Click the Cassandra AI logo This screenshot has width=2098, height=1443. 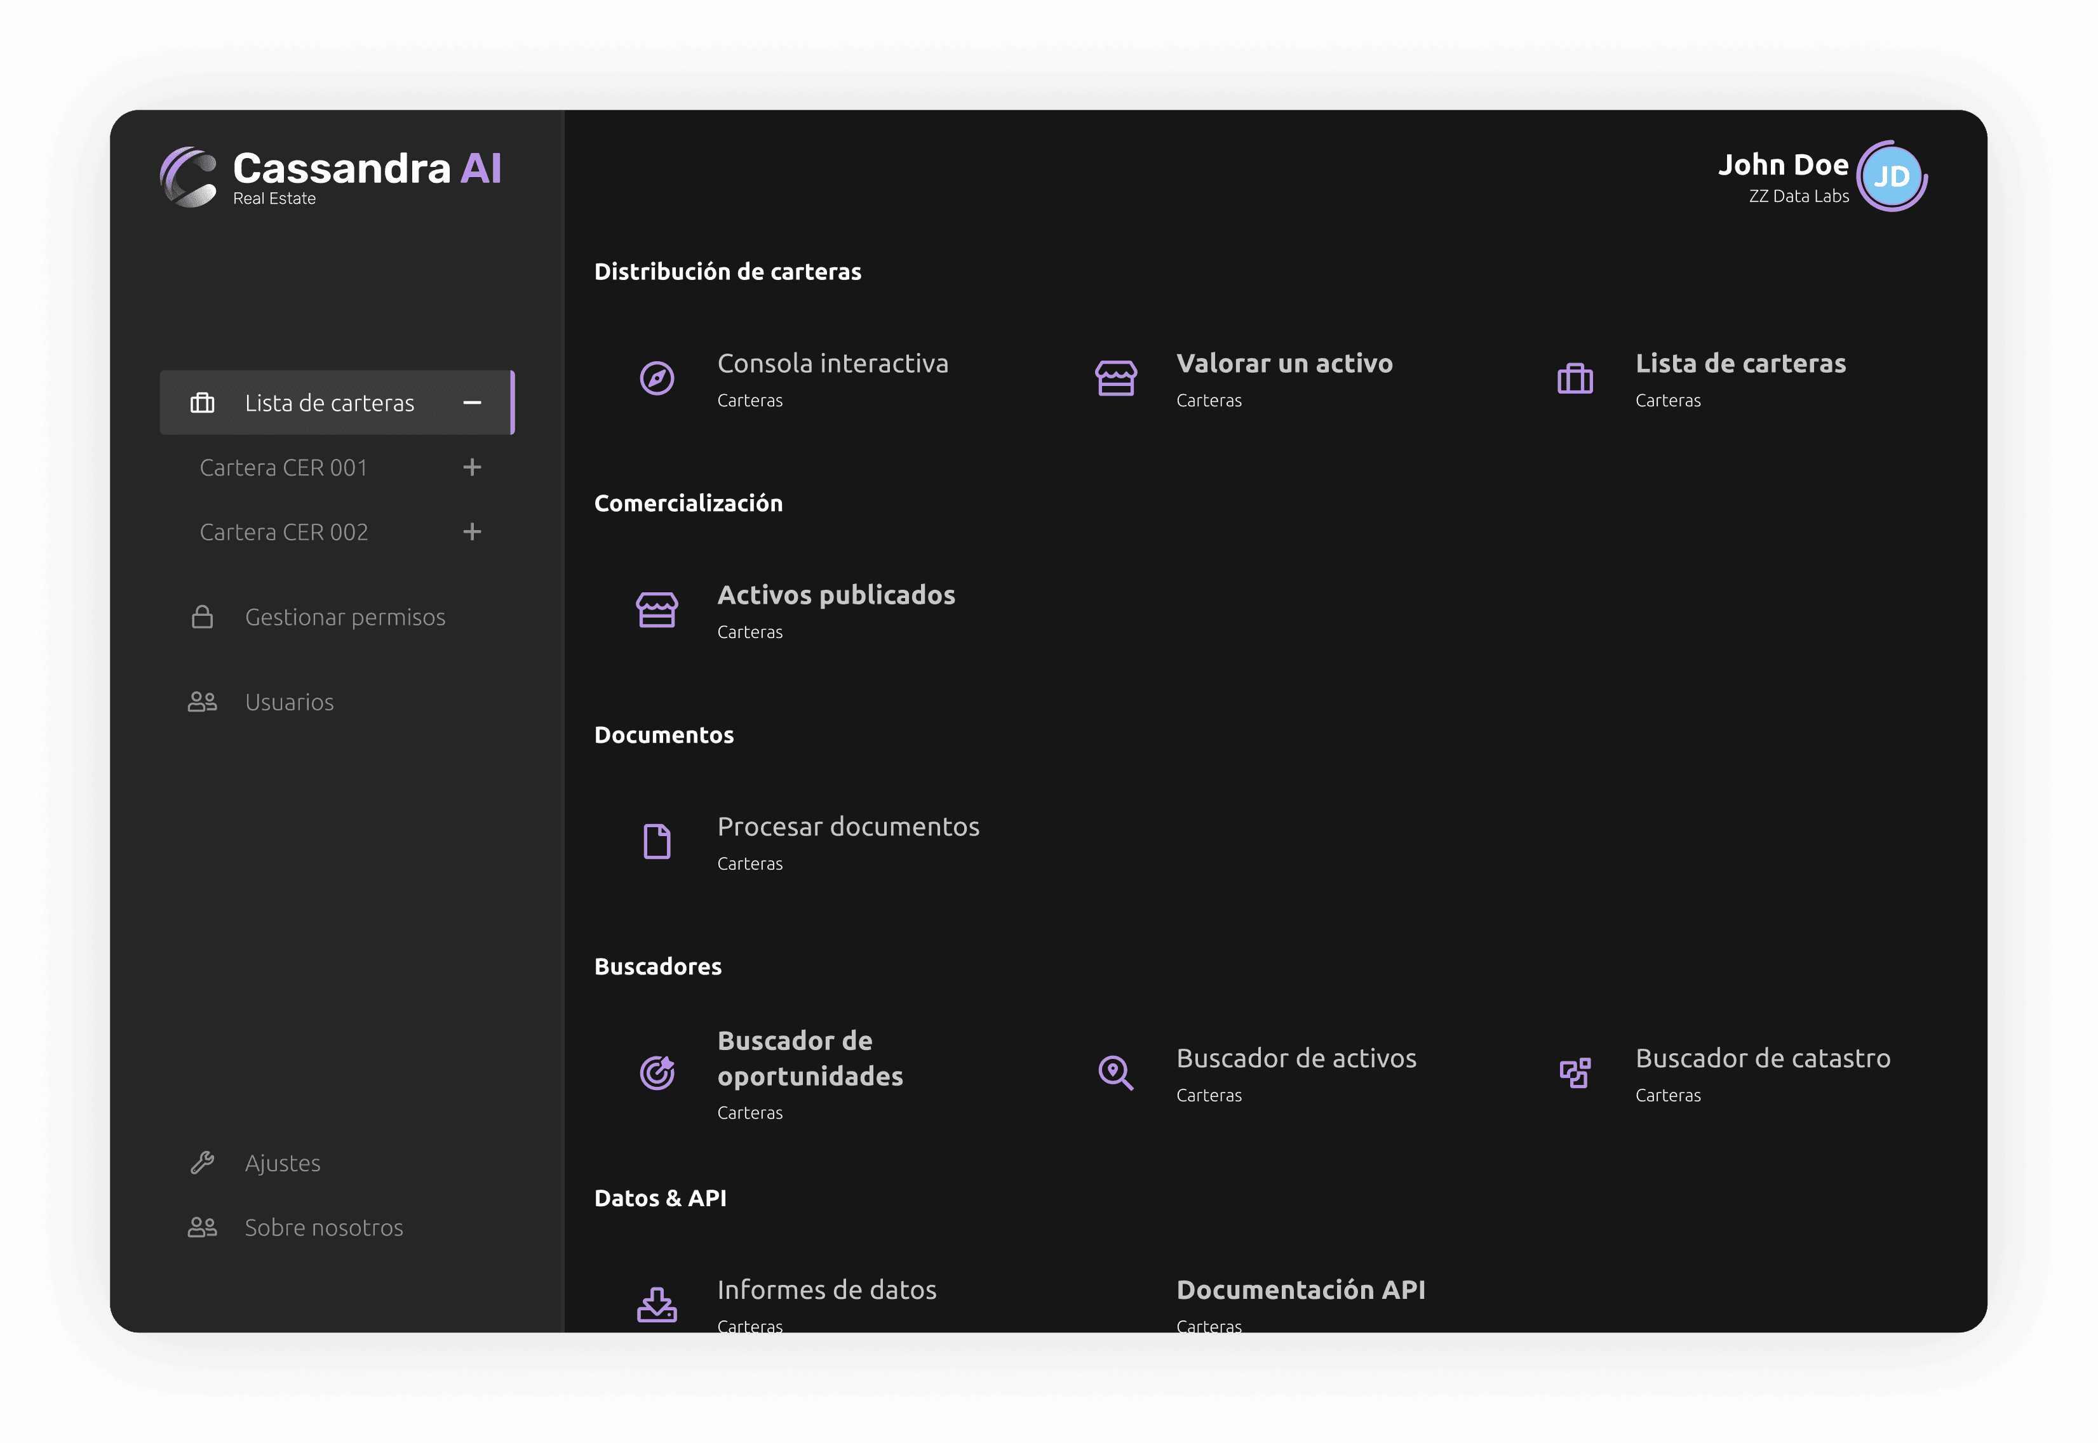coord(330,176)
